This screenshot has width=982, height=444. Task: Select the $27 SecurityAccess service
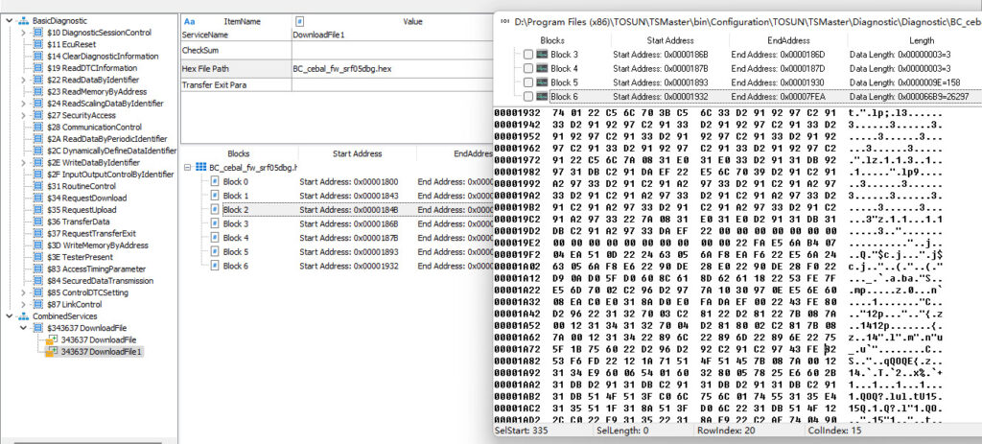coord(81,115)
